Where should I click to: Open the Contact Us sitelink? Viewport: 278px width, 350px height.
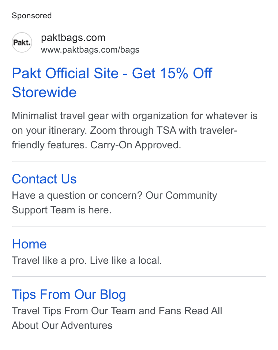tap(44, 179)
